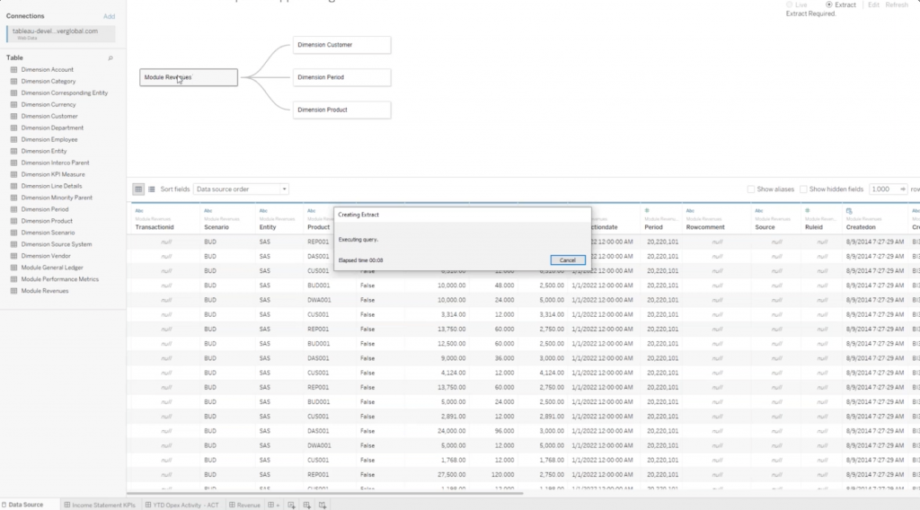Open the Sort fields dropdown

(242, 189)
